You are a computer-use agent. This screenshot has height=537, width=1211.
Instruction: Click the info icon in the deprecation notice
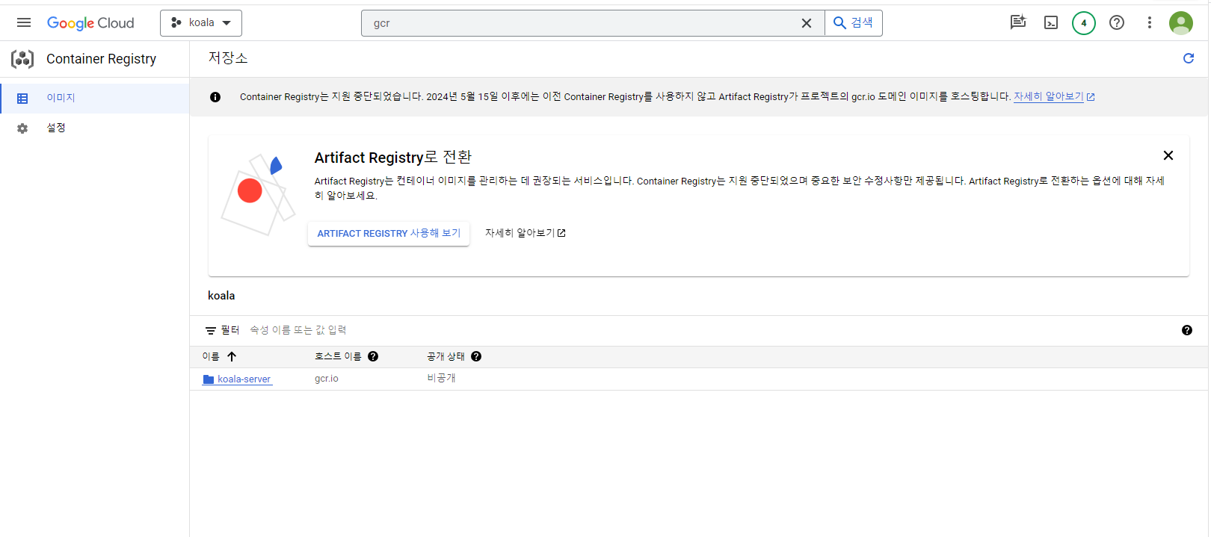point(215,97)
